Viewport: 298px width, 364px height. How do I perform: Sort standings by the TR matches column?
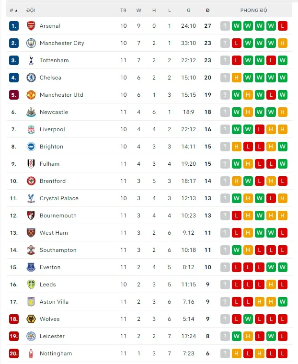click(x=124, y=10)
